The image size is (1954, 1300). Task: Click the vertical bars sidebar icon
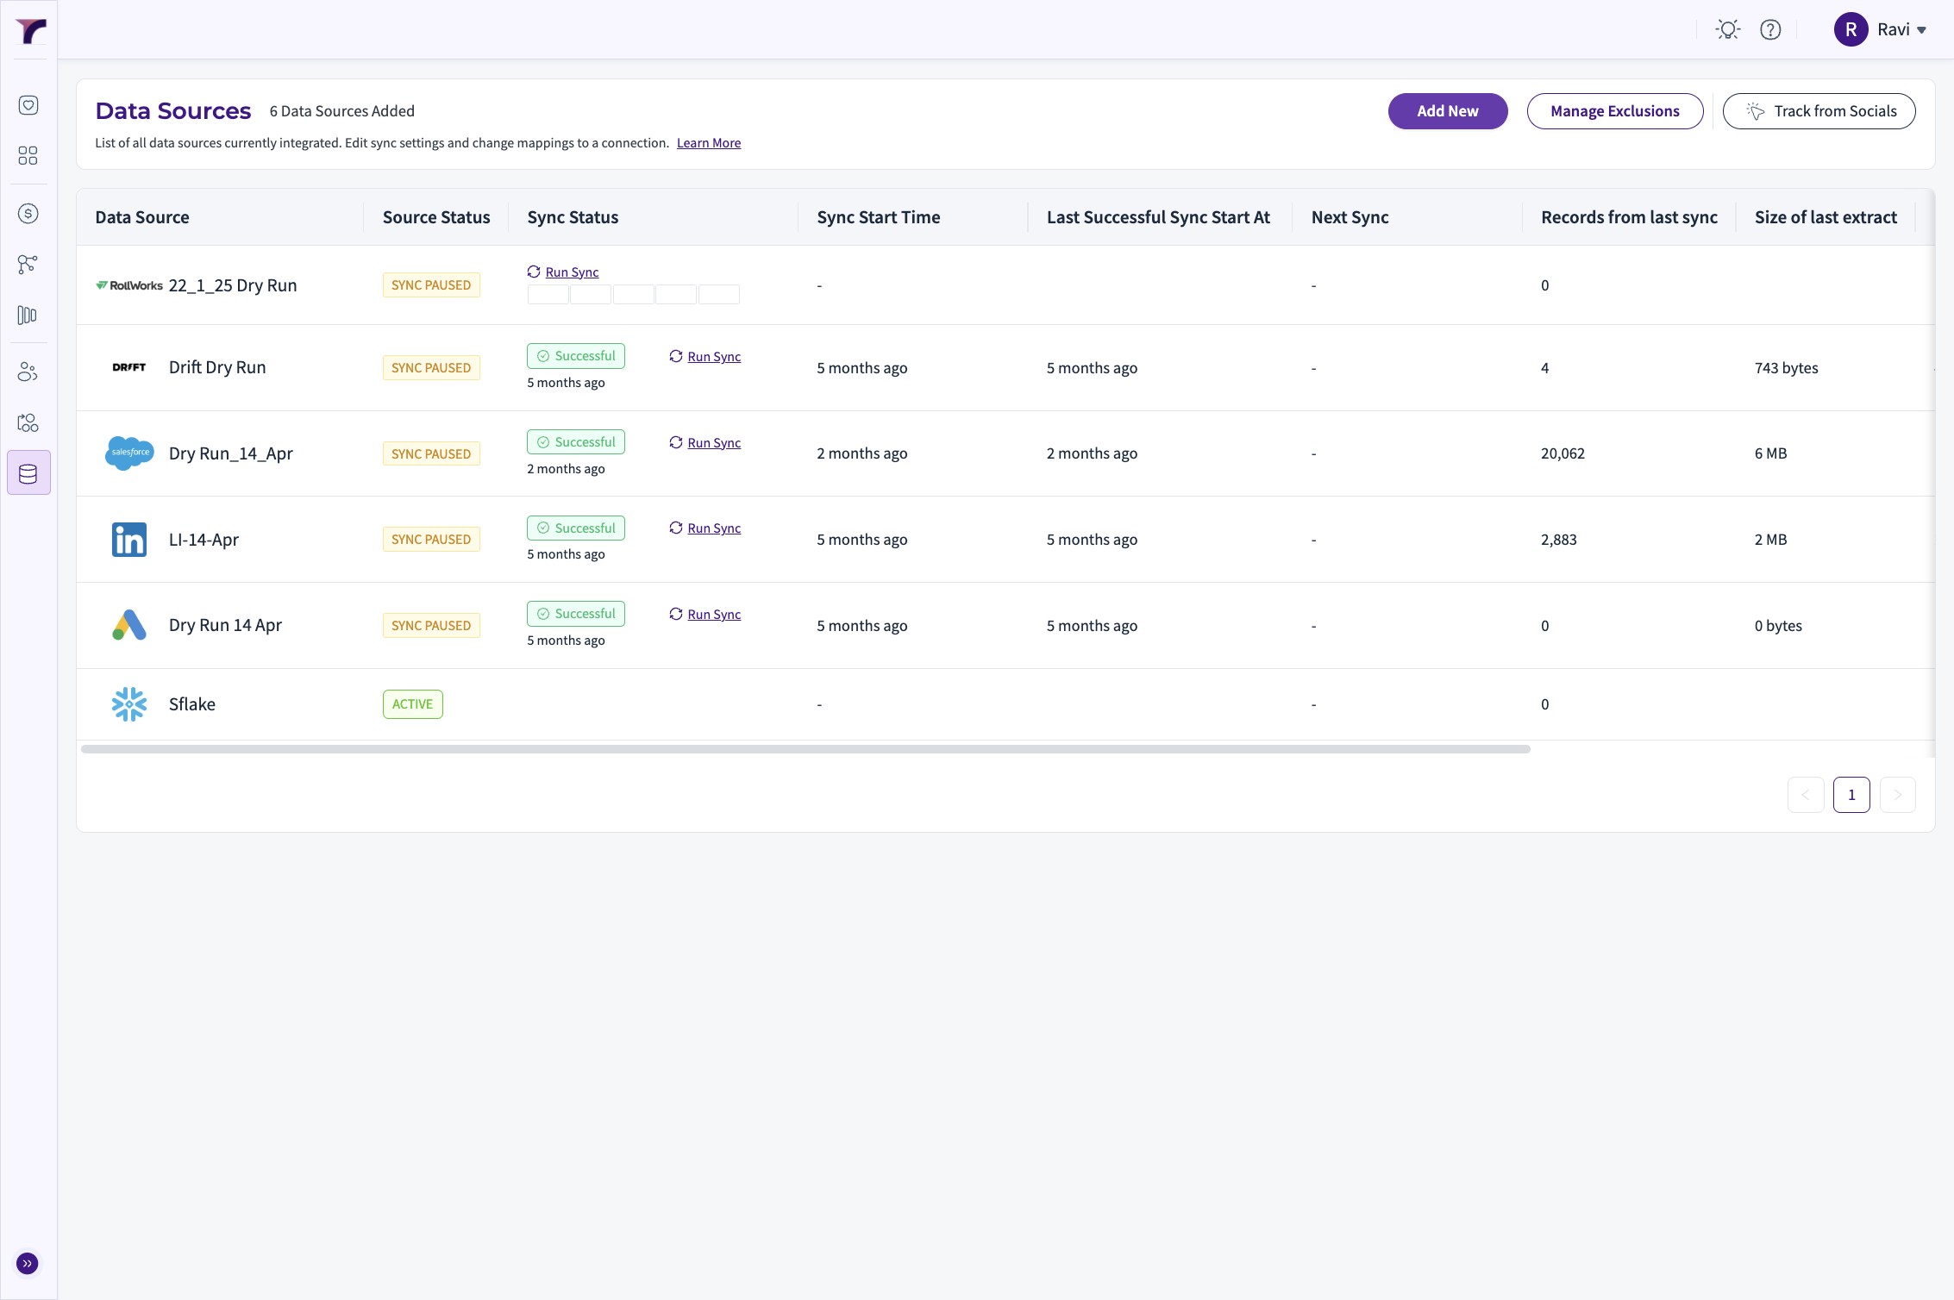click(28, 316)
